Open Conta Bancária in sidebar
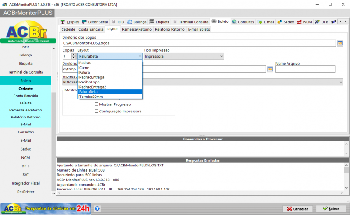This screenshot has width=350, height=215. click(26, 96)
